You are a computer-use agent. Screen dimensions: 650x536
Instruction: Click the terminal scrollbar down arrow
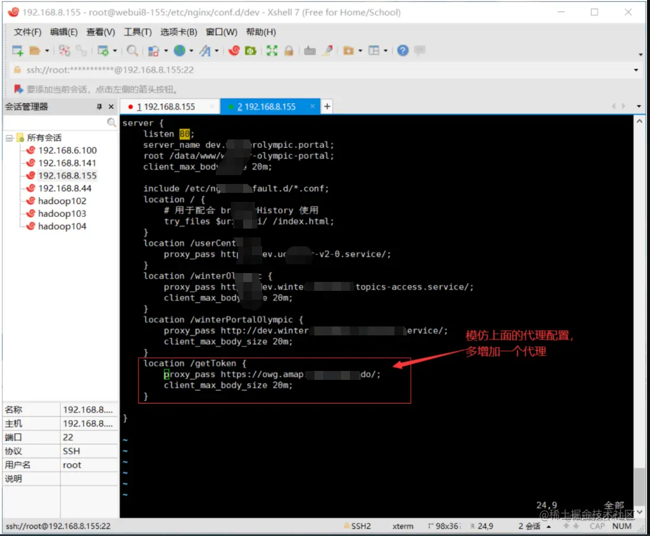pos(640,512)
